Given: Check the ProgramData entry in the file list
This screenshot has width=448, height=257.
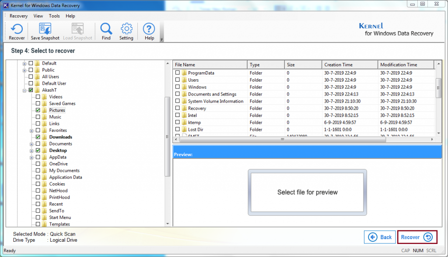Looking at the screenshot, I should [x=177, y=73].
